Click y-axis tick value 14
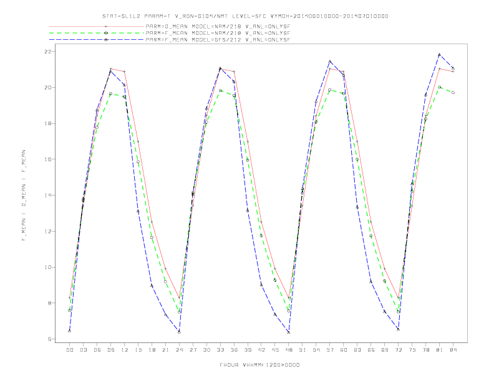 (48, 195)
